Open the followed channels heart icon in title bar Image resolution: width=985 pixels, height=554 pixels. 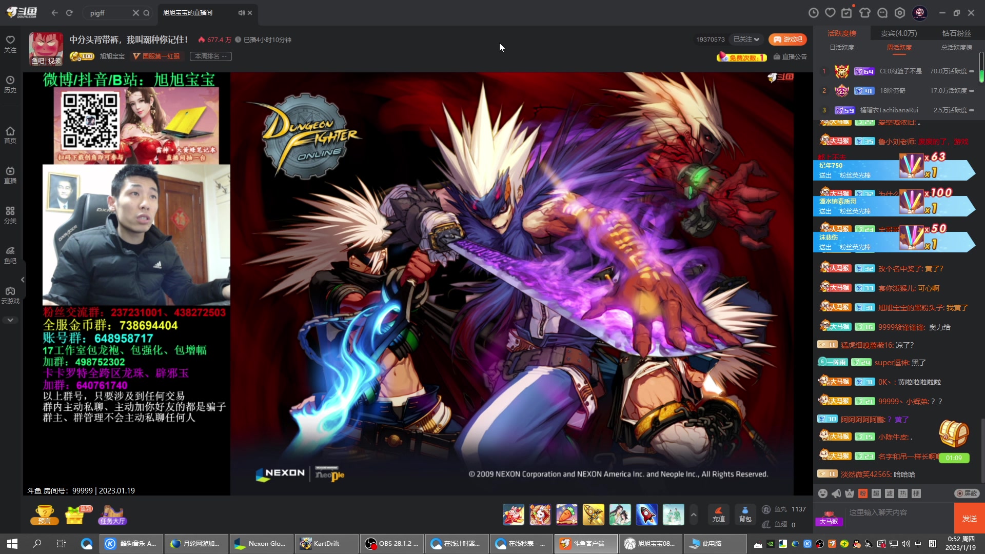click(830, 13)
